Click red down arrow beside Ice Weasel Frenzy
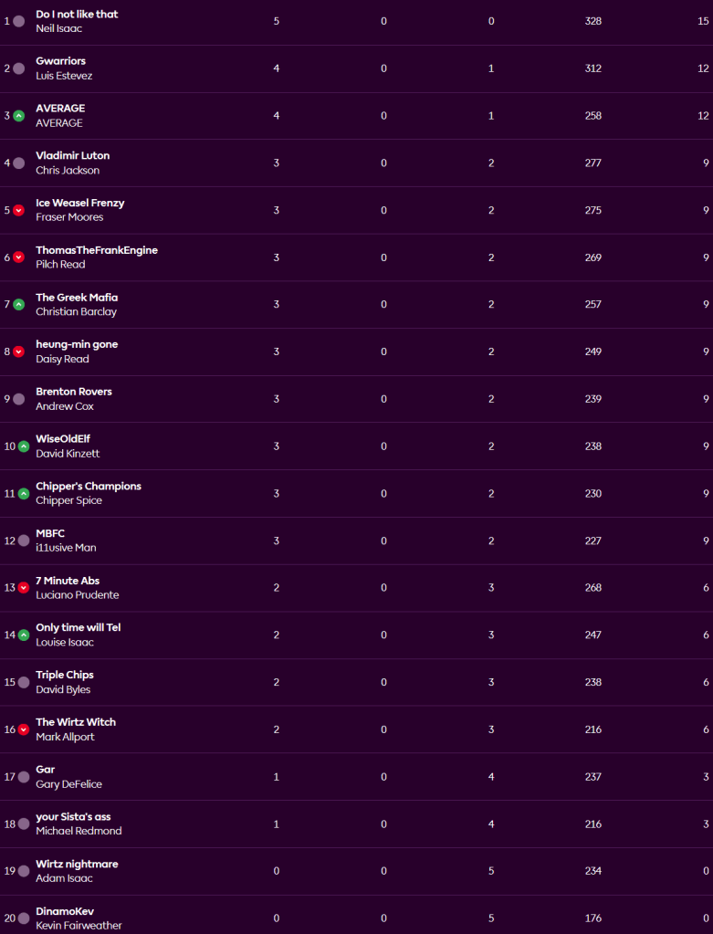The image size is (713, 934). 18,210
